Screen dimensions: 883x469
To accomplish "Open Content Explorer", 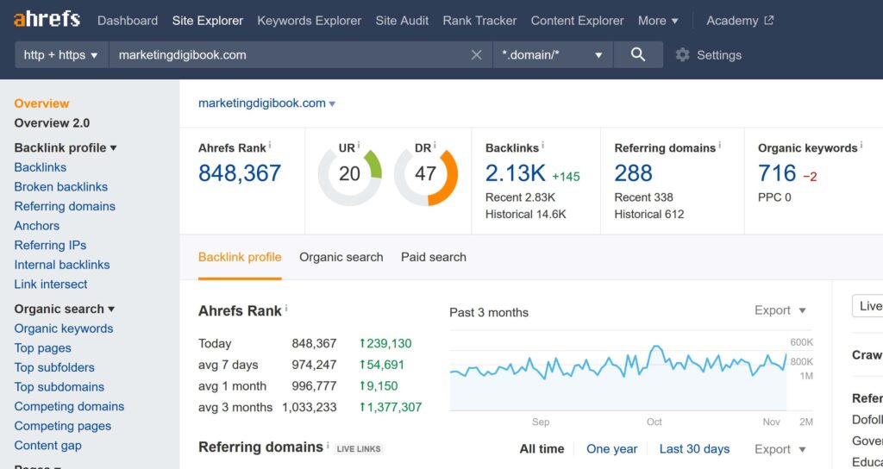I will 577,21.
